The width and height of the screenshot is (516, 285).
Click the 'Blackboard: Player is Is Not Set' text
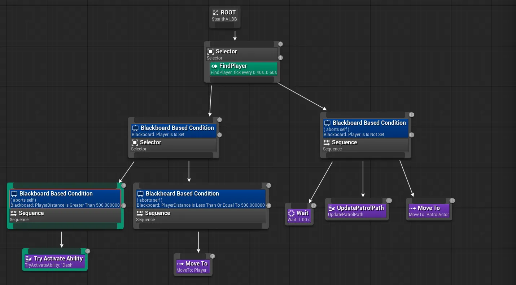[x=354, y=135]
